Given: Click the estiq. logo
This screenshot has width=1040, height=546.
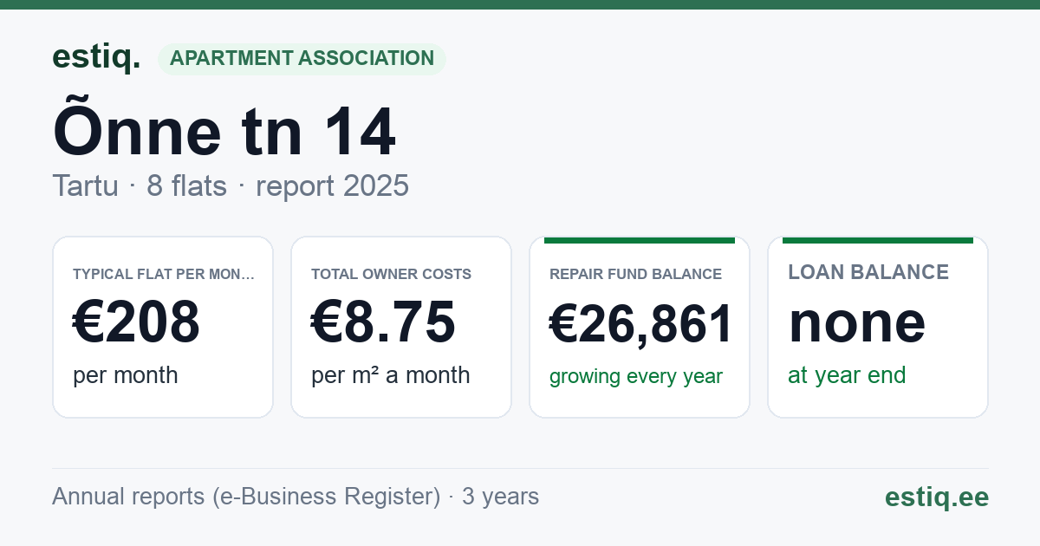Looking at the screenshot, I should click(96, 58).
